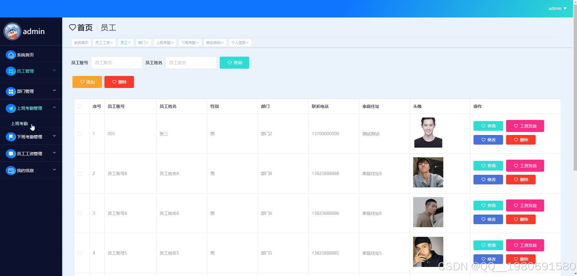The height and width of the screenshot is (276, 577).
Task: Select the 下班考勤管理 flag icon
Action: tap(11, 136)
